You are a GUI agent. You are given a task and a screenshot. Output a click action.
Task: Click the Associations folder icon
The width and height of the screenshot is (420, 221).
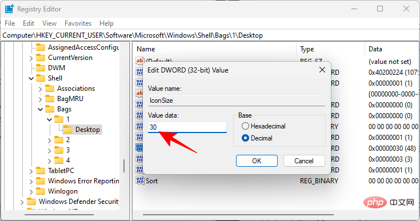(x=50, y=89)
